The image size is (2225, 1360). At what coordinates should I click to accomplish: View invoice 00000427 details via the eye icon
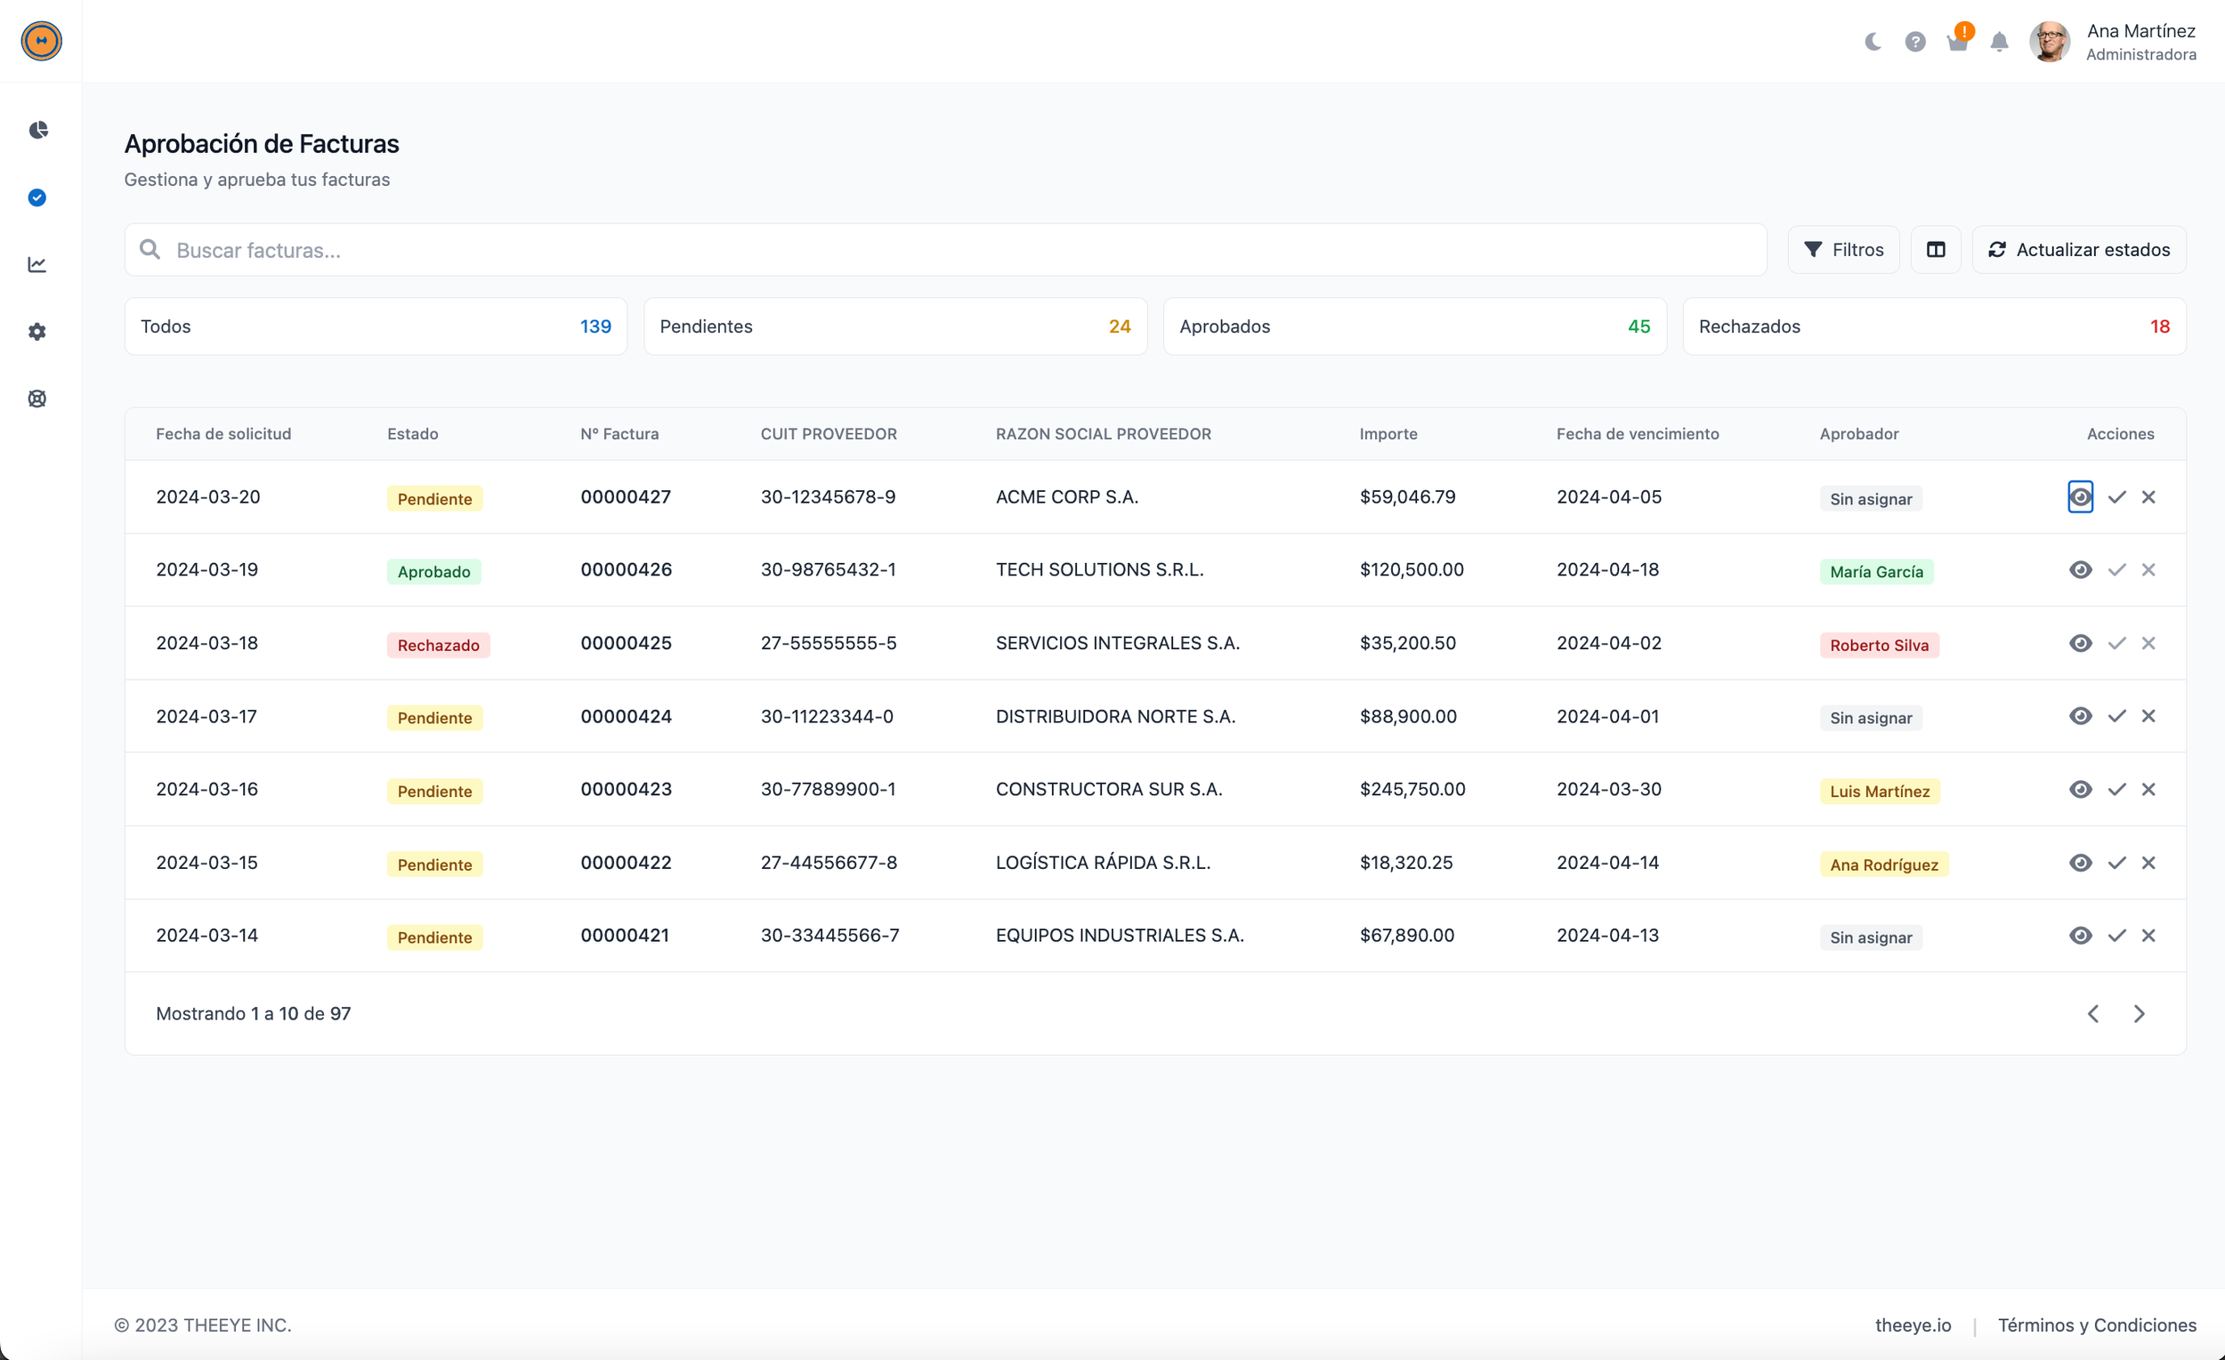tap(2080, 497)
